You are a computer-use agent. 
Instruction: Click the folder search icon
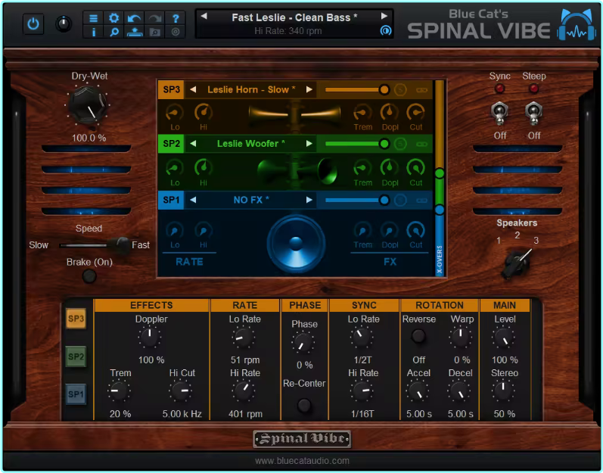click(155, 32)
